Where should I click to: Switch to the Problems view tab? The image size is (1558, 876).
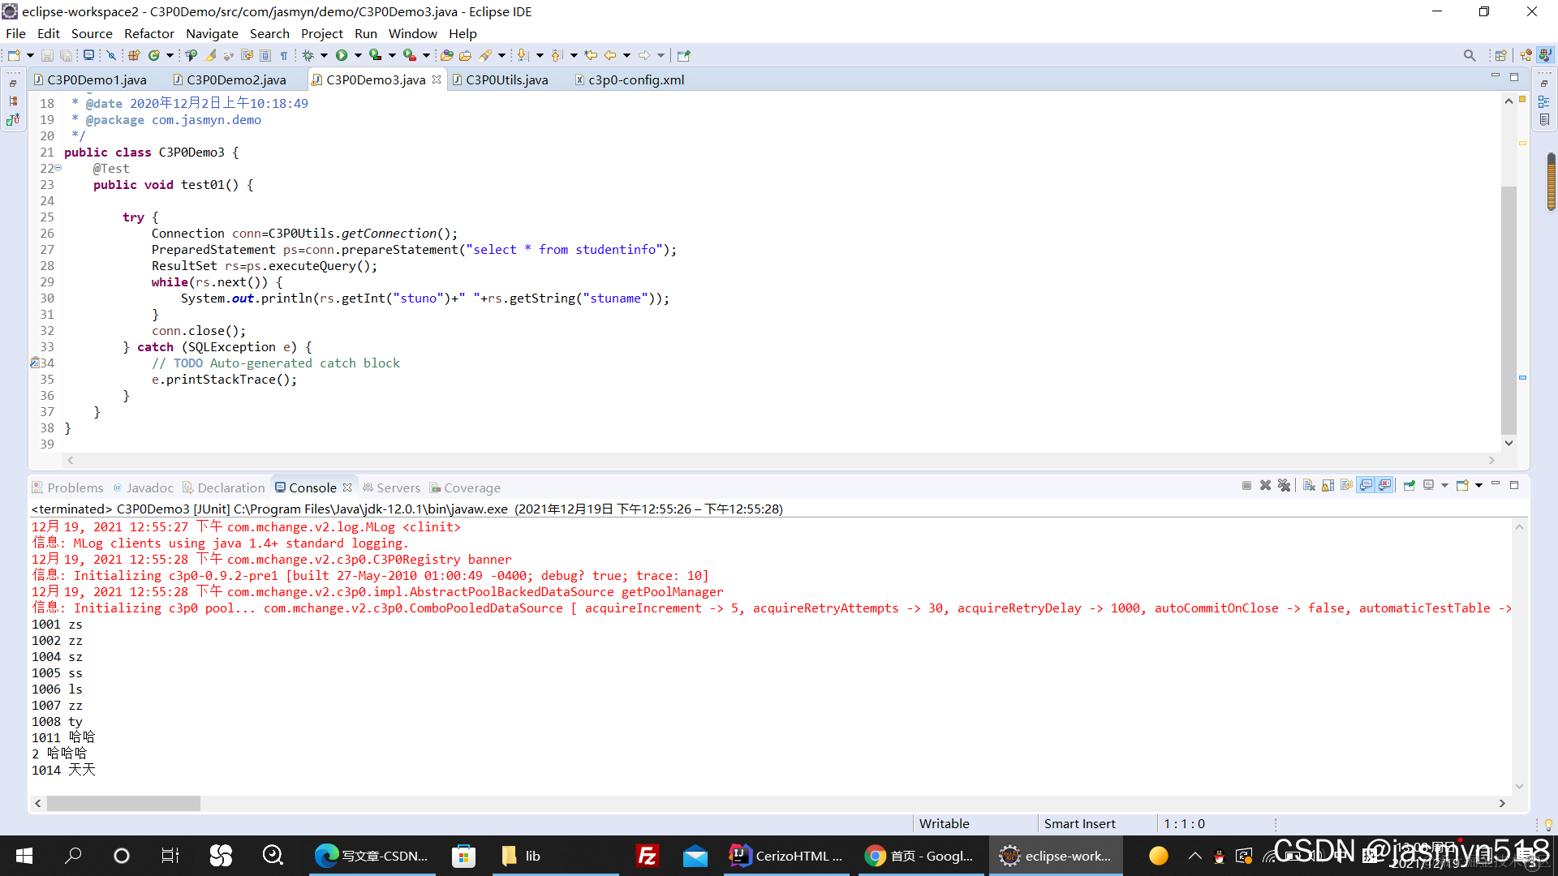tap(67, 487)
